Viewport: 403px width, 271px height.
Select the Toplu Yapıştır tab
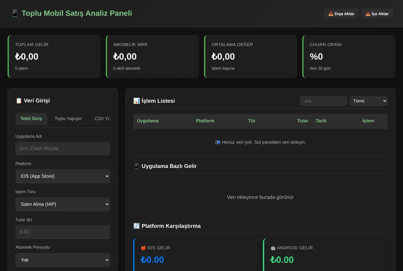[68, 119]
